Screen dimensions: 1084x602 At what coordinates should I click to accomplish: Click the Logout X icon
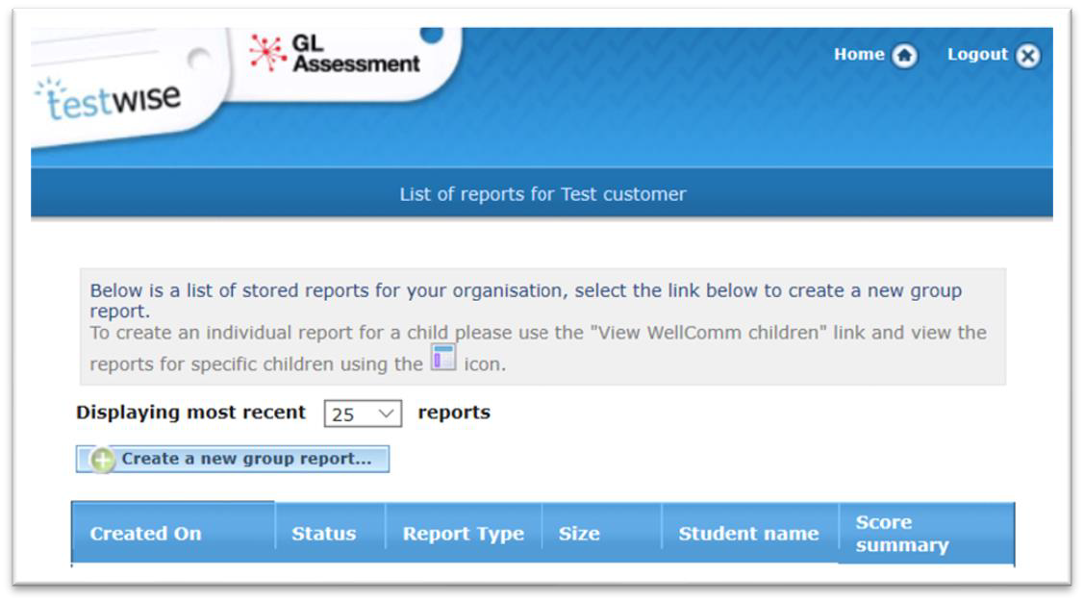coord(1028,55)
